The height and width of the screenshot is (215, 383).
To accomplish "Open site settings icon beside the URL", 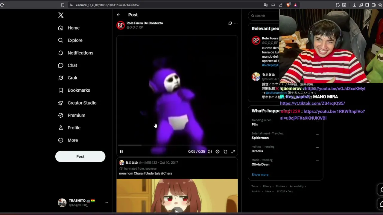I will point(71,5).
